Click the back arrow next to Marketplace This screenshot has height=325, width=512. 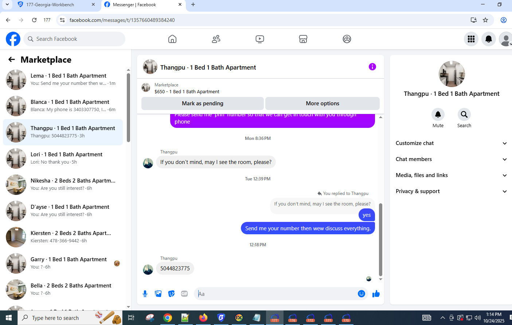(12, 59)
